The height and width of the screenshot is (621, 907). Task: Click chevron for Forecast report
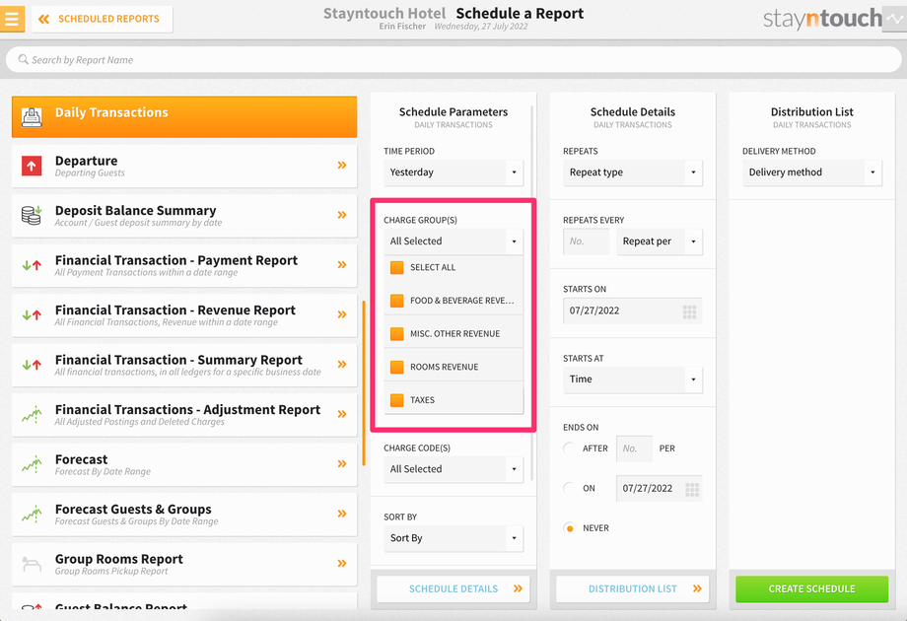(x=342, y=463)
